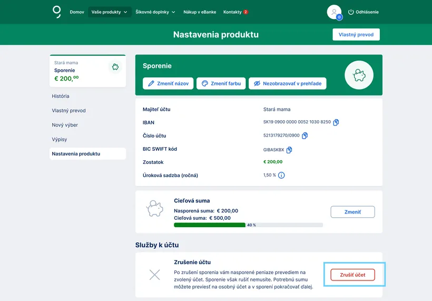Open Kontakty in the top menu
This screenshot has height=301, width=432.
tap(232, 12)
